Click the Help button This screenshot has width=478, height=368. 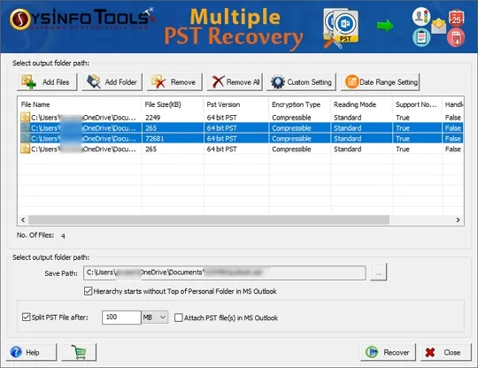click(x=31, y=352)
